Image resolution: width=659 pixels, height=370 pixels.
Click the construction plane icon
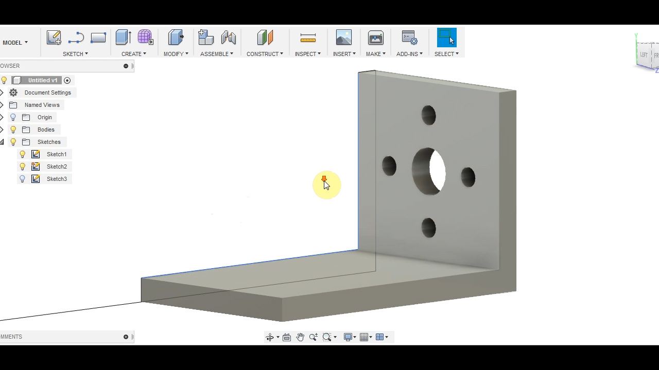point(265,38)
